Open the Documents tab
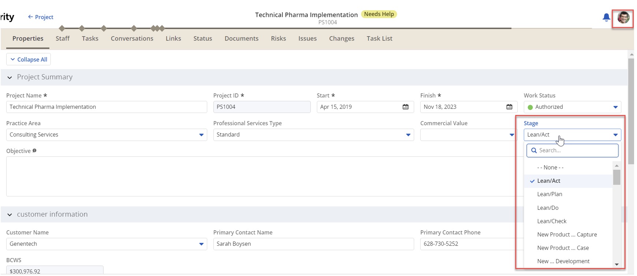Image resolution: width=637 pixels, height=276 pixels. (242, 38)
